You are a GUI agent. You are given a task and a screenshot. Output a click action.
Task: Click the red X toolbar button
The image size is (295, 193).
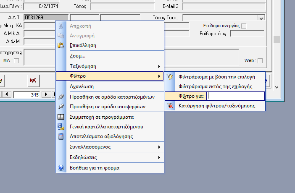coord(33,80)
